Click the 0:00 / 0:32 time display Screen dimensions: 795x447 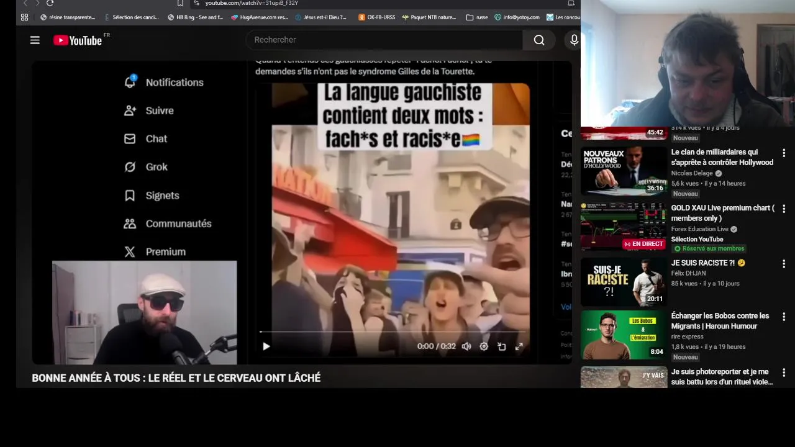point(436,346)
